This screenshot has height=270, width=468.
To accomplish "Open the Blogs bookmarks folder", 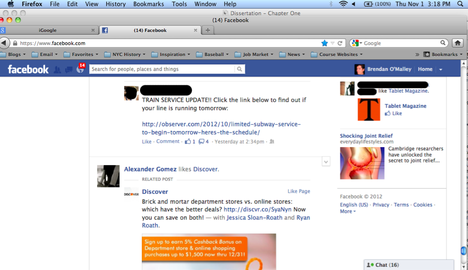I will pyautogui.click(x=14, y=54).
